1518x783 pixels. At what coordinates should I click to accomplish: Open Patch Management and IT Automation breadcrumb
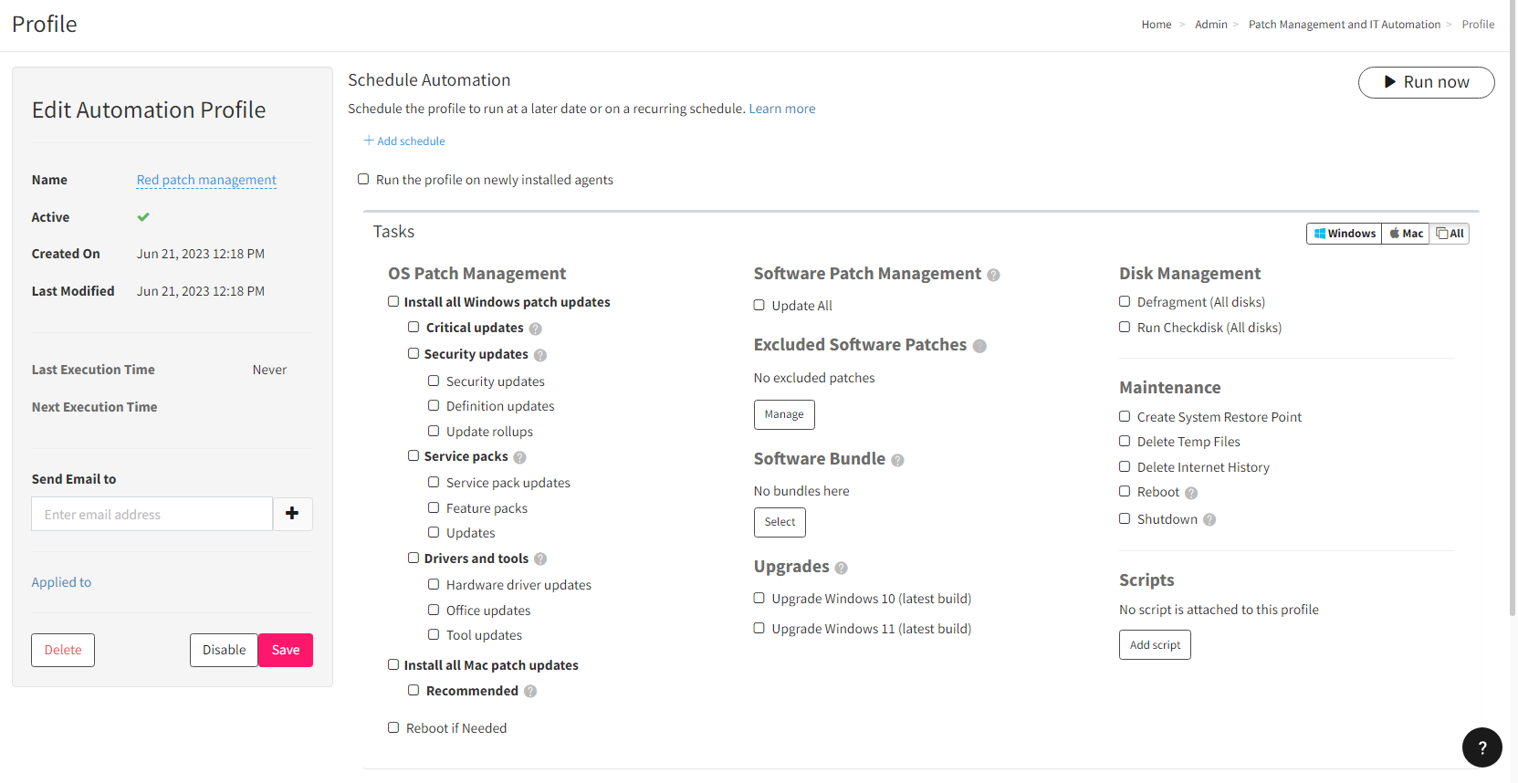pos(1345,25)
